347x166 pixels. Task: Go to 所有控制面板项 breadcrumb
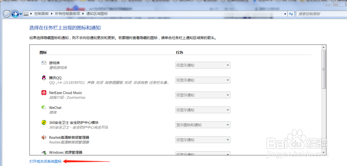click(x=68, y=14)
